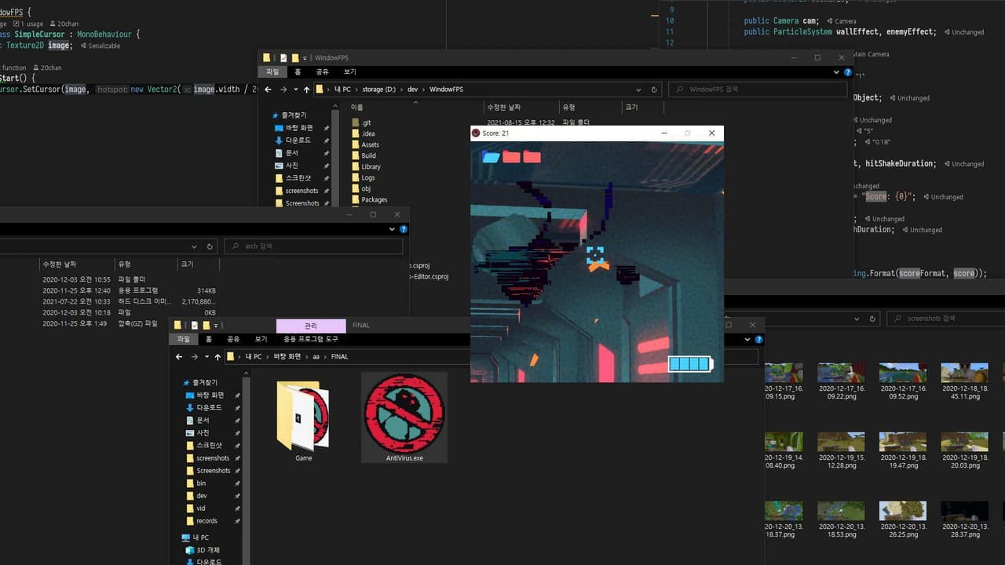Open the 파일 tab in WindowFPS window
The height and width of the screenshot is (565, 1005).
coord(272,72)
